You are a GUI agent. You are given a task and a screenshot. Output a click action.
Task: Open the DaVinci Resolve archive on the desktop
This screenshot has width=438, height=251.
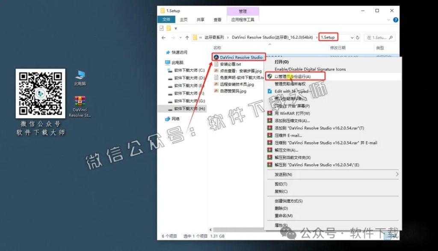80,101
